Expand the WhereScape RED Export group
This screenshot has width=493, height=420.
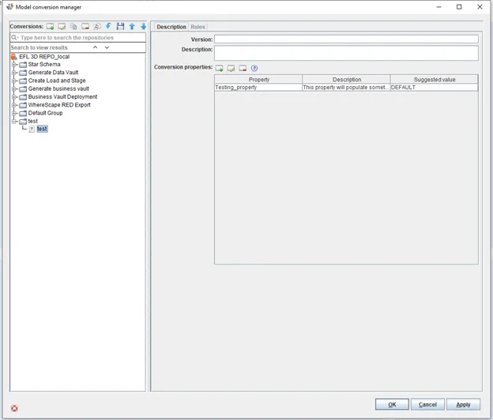13,105
